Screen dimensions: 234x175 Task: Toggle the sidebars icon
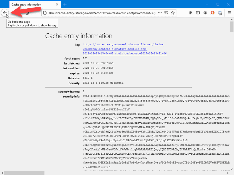pyautogui.click(x=198, y=13)
